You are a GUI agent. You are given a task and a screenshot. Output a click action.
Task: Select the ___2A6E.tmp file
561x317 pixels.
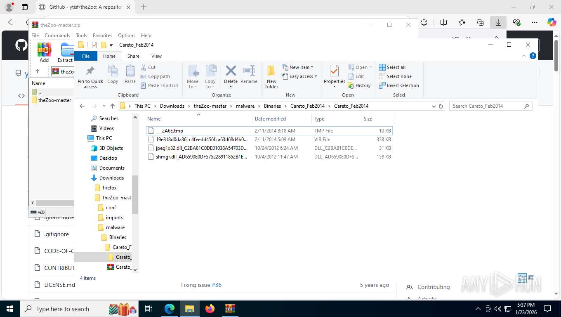pyautogui.click(x=269, y=131)
